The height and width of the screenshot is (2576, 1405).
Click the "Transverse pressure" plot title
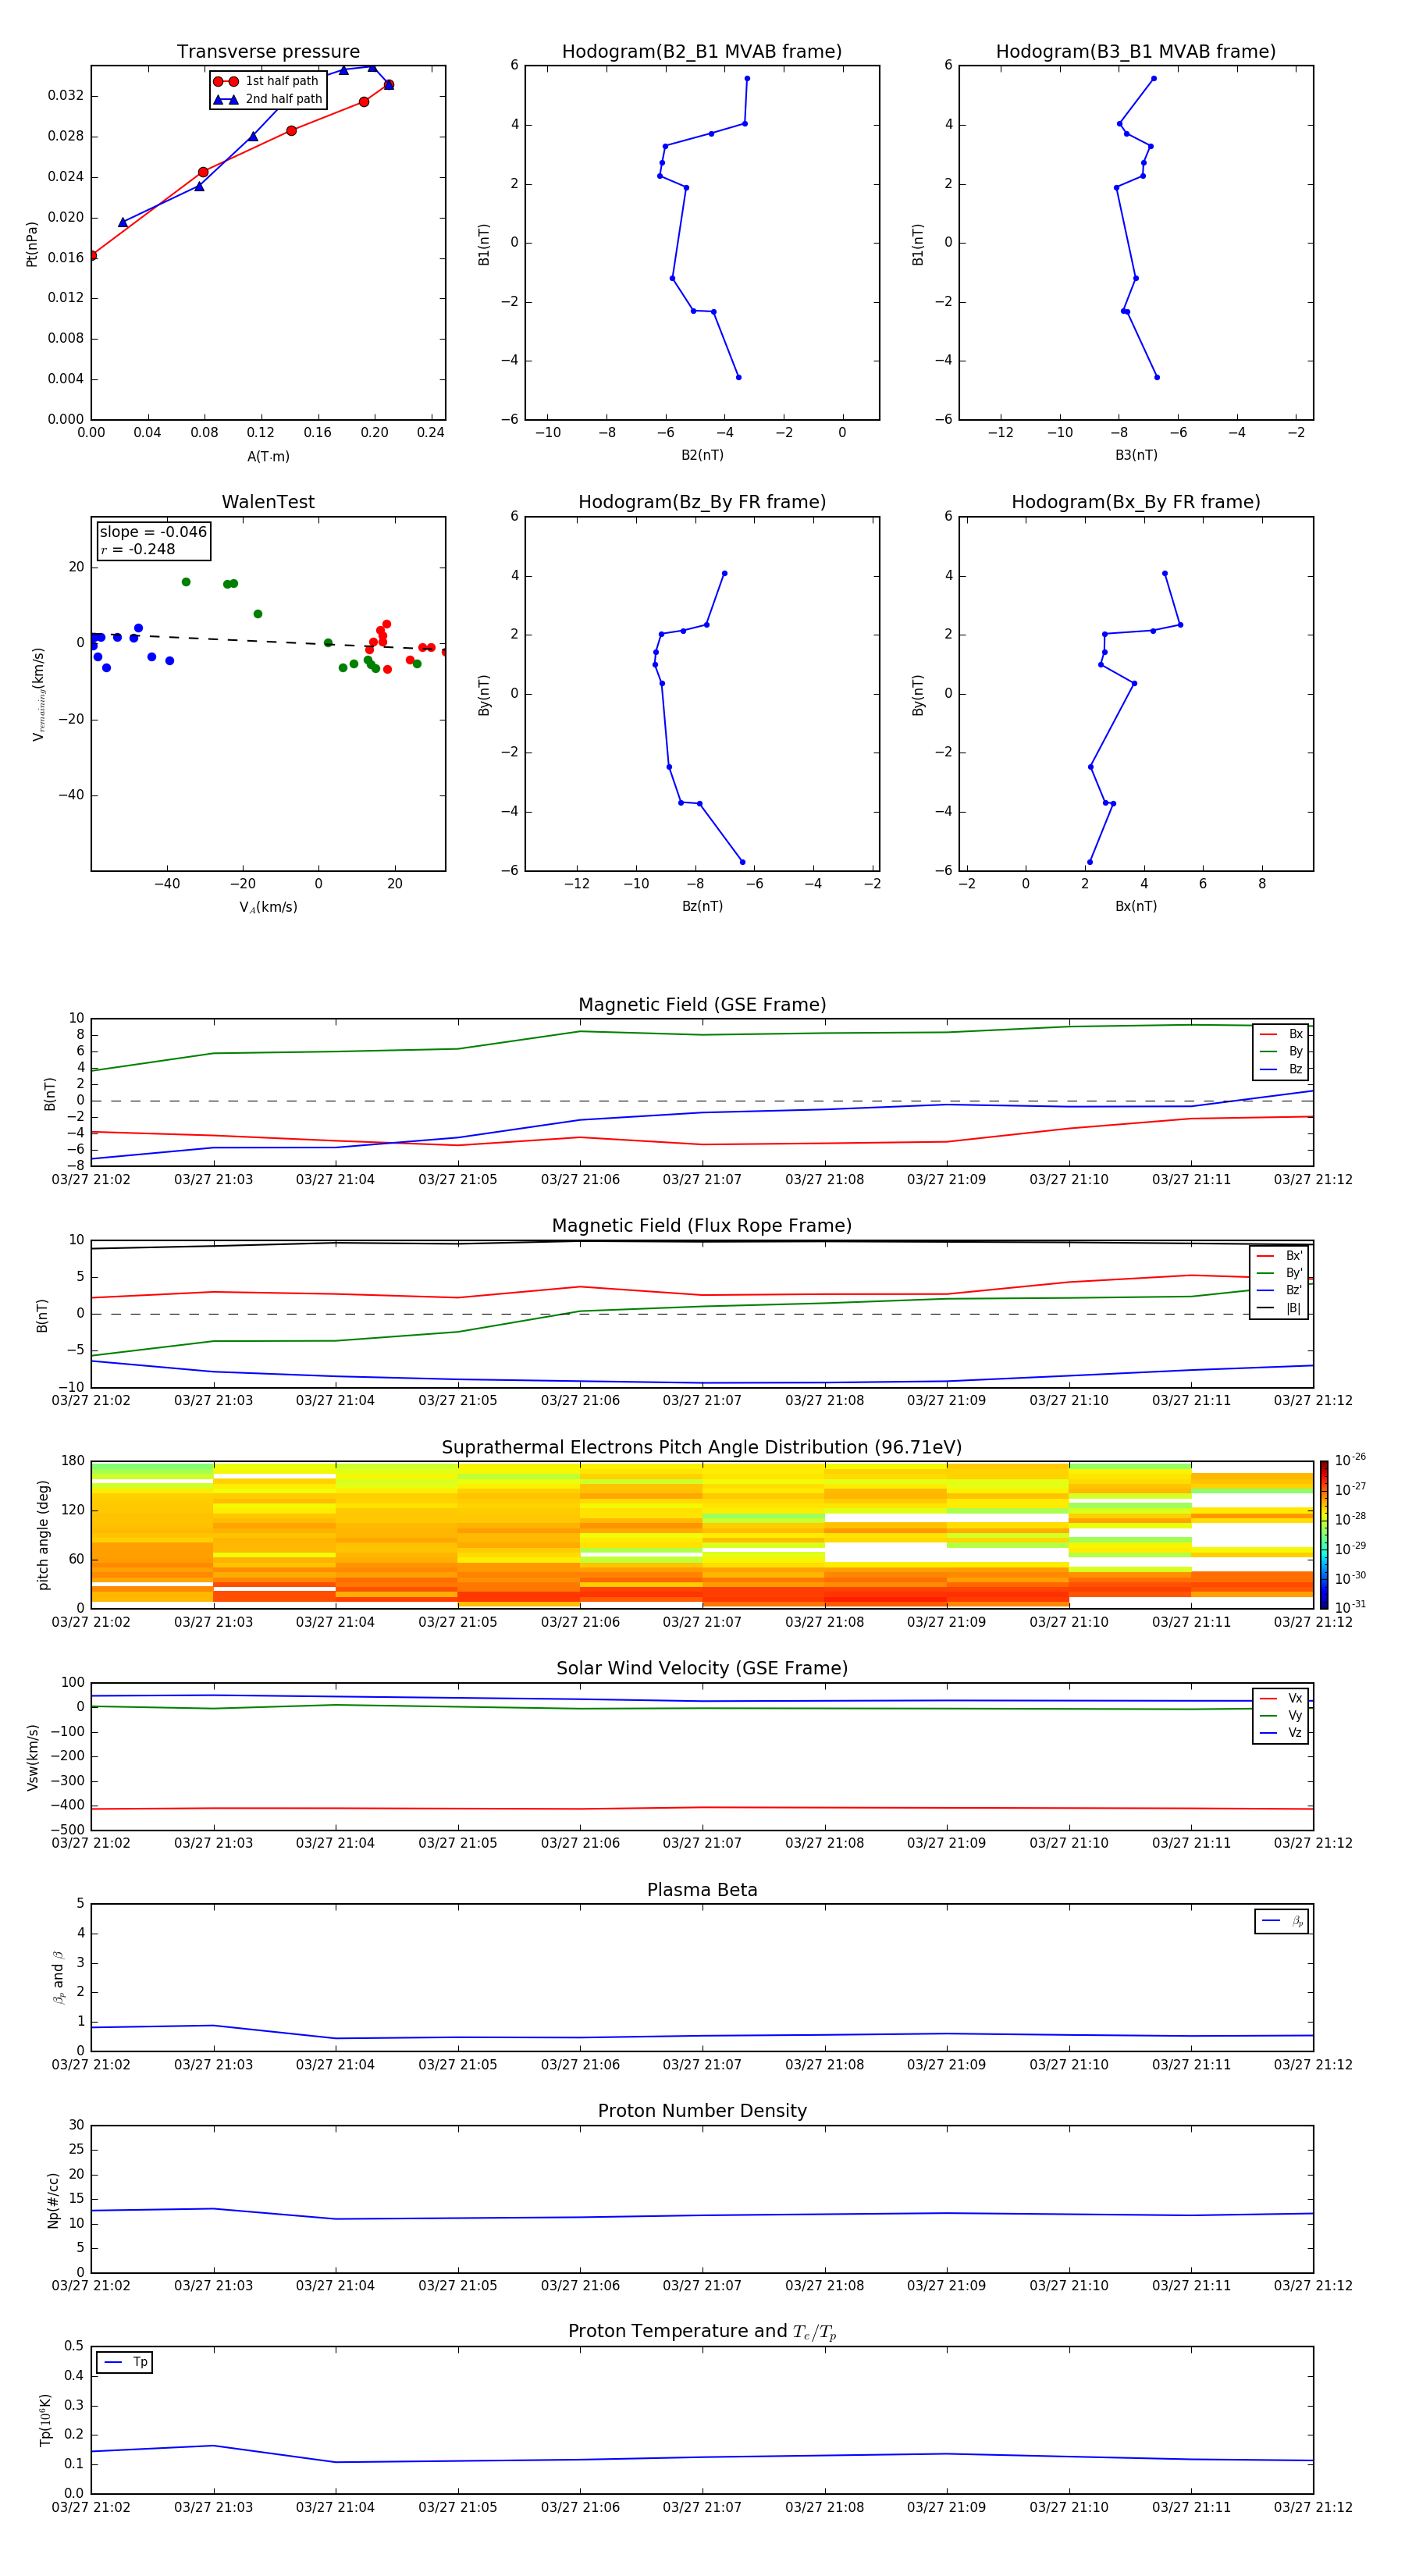pyautogui.click(x=268, y=52)
